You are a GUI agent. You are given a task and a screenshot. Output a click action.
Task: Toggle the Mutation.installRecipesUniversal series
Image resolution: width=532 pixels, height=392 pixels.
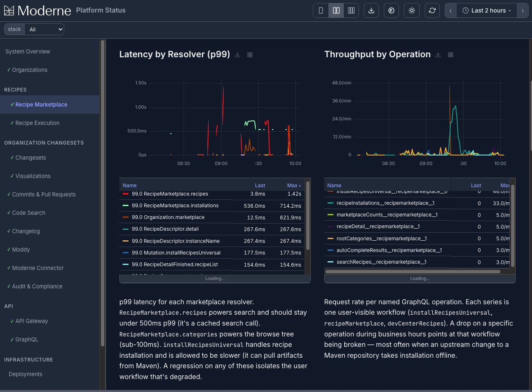click(x=176, y=252)
